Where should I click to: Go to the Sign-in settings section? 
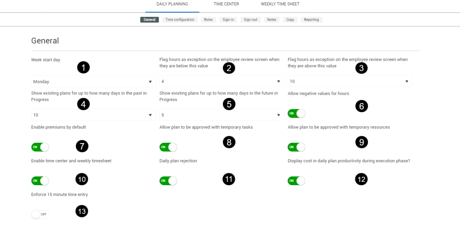228,20
